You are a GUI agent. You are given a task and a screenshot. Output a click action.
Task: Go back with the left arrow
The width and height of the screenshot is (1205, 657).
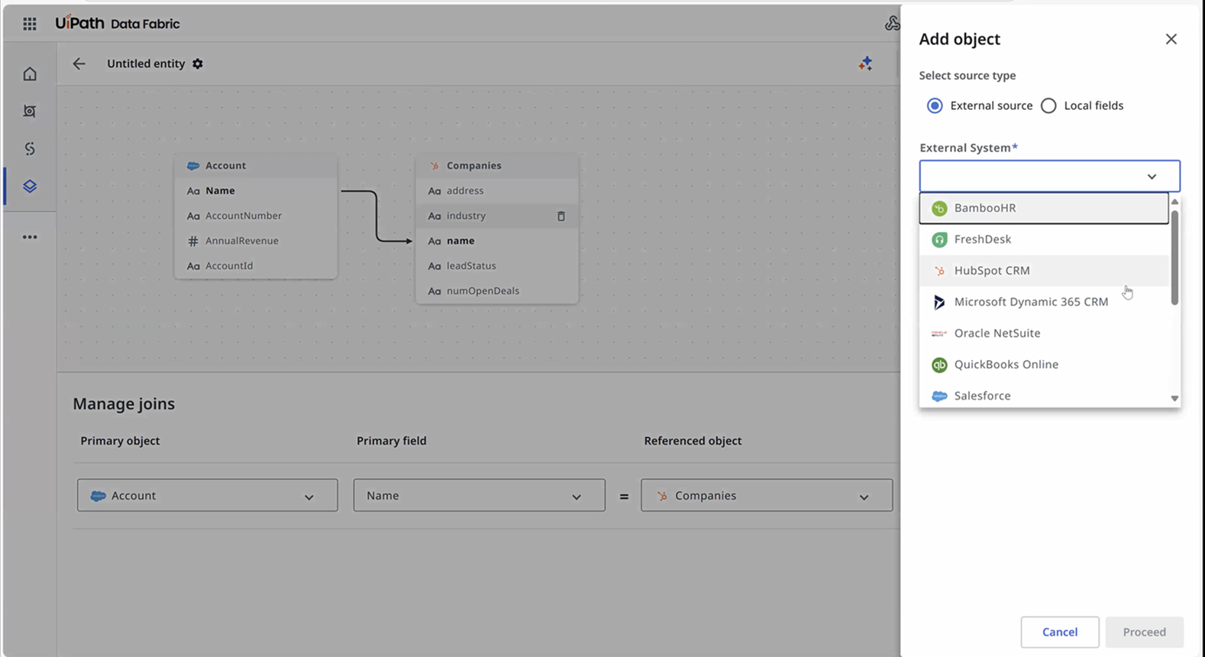tap(79, 63)
